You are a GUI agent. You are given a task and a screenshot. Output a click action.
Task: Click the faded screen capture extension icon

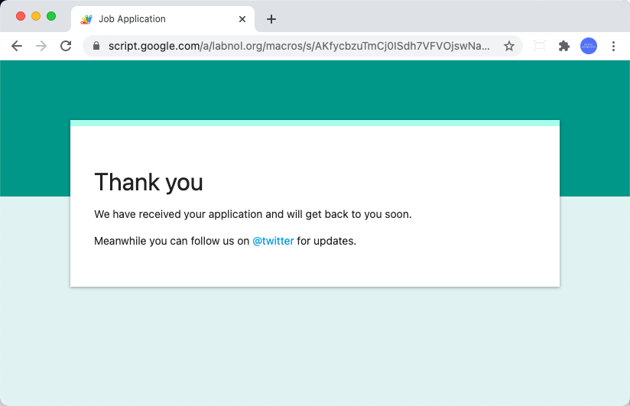point(540,46)
